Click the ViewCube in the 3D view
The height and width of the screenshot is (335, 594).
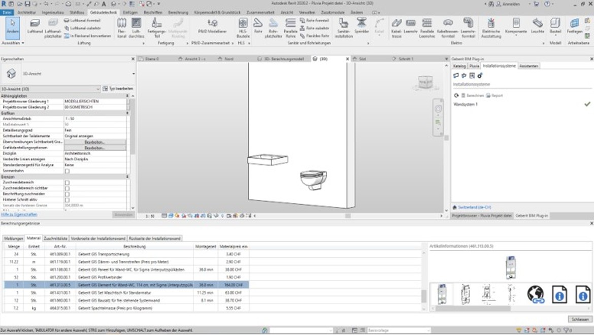coord(425,82)
